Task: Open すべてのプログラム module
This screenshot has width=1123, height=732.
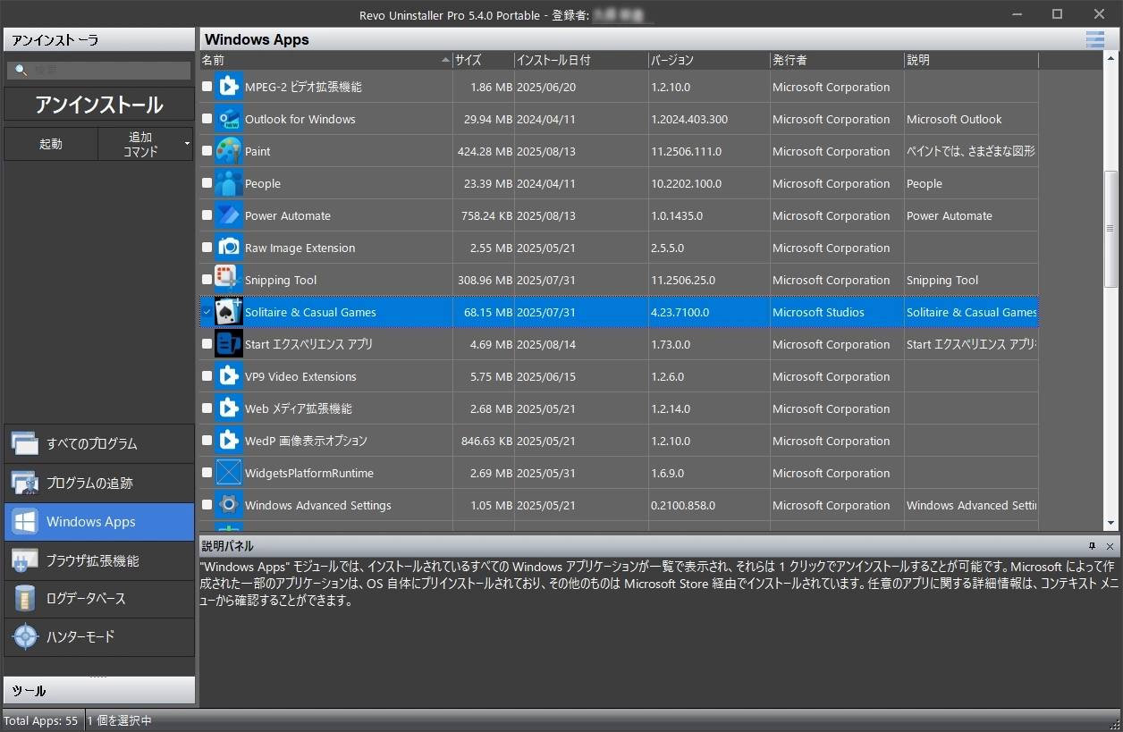Action: [x=99, y=444]
